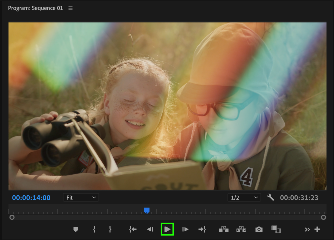
Task: Open the 1/2 playback resolution dropdown
Action: pos(244,198)
